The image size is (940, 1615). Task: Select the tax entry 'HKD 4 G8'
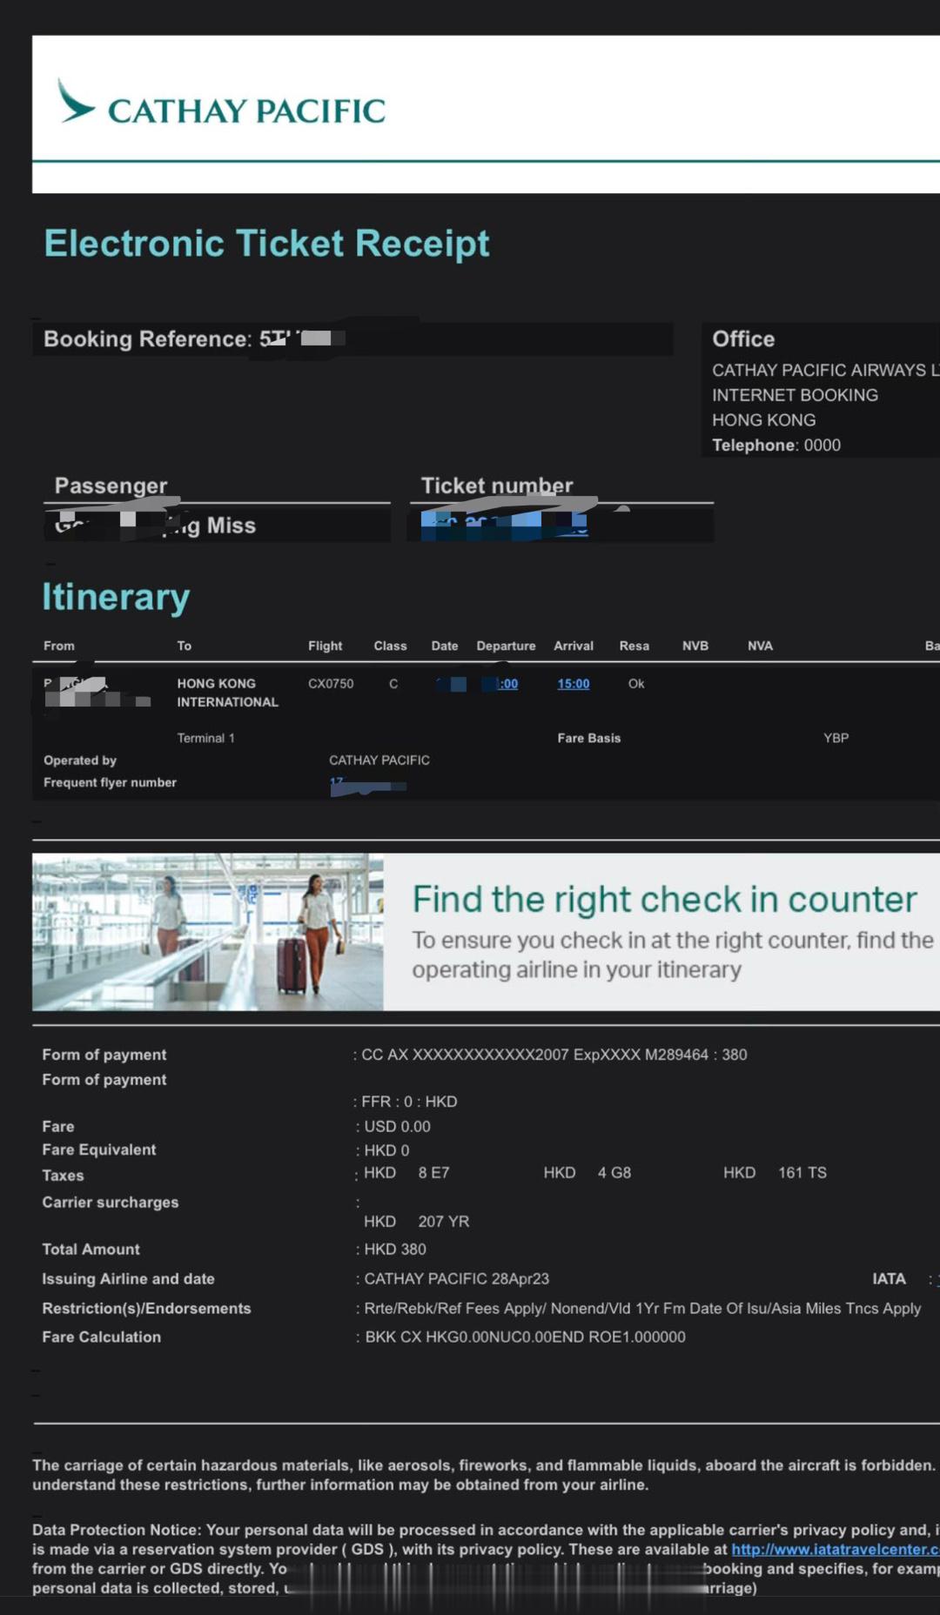click(587, 1173)
